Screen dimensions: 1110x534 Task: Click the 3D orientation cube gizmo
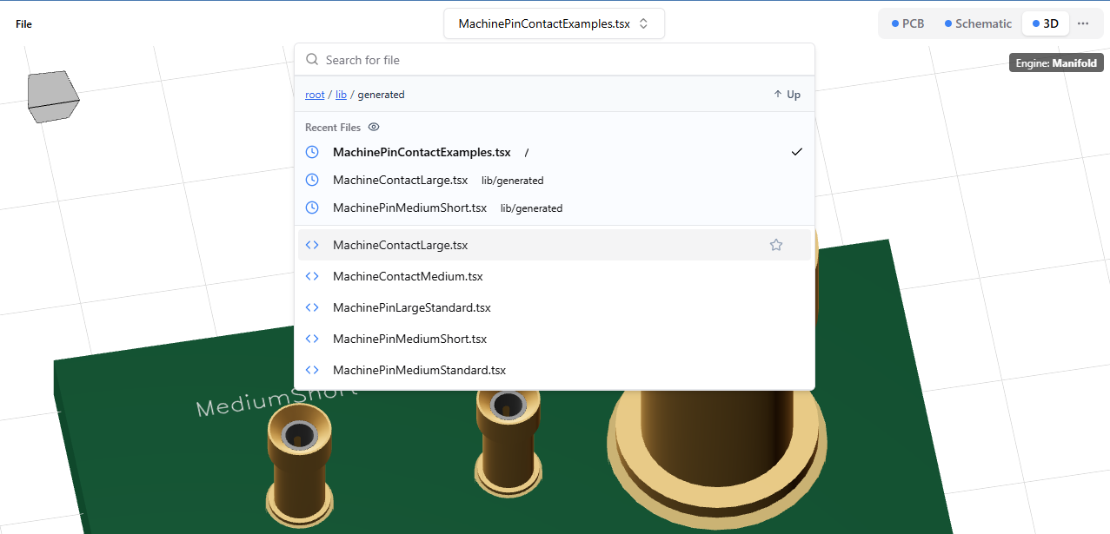[53, 96]
